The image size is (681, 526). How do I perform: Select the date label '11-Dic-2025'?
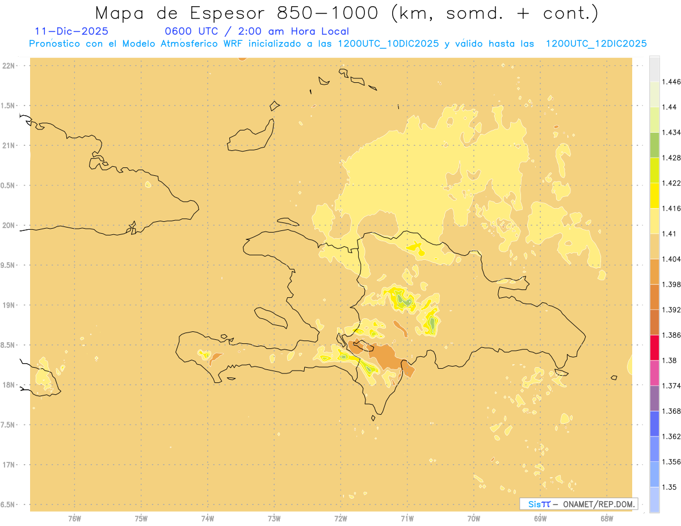click(72, 31)
